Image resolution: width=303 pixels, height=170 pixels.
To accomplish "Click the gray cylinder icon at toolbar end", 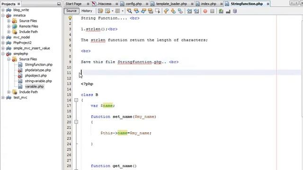I will coord(235,11).
